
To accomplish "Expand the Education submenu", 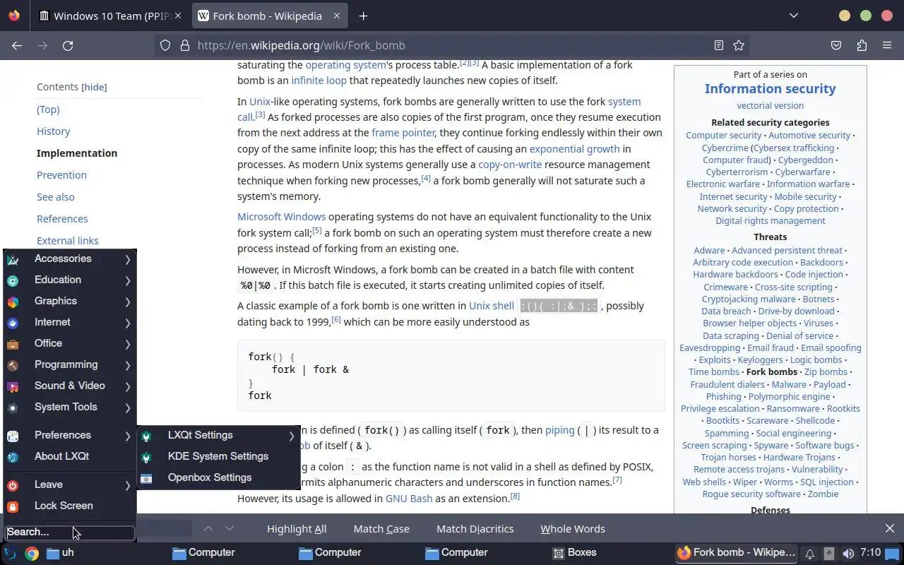I will tap(69, 280).
